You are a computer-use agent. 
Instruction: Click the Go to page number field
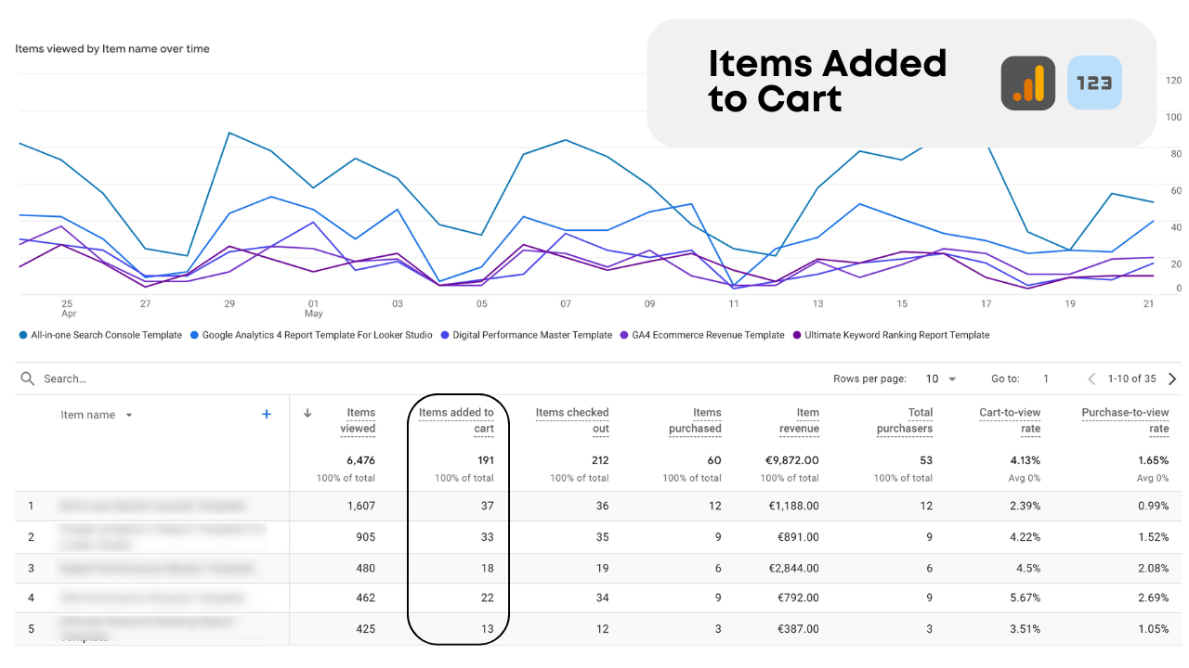(x=1045, y=379)
